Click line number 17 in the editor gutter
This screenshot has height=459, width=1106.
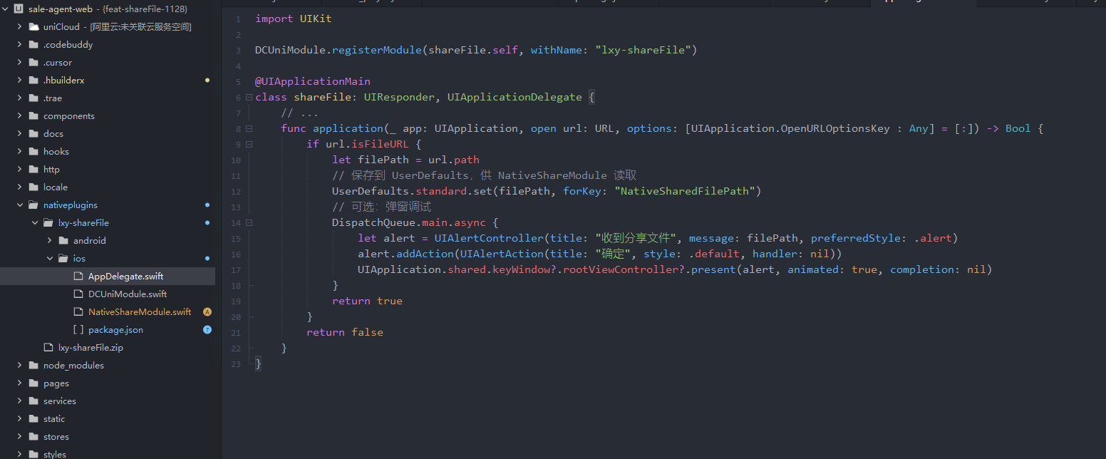tap(236, 270)
